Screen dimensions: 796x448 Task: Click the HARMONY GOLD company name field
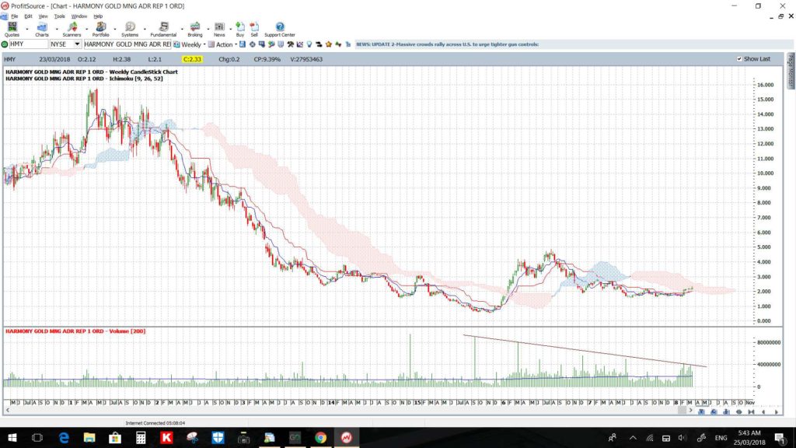[x=127, y=44]
